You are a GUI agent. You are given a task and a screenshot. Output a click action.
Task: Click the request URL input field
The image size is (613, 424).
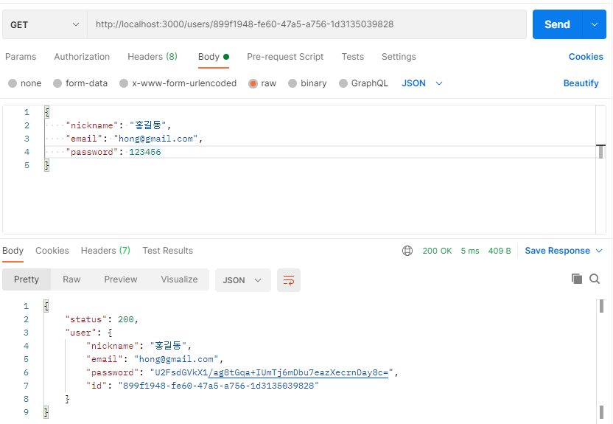coord(306,24)
